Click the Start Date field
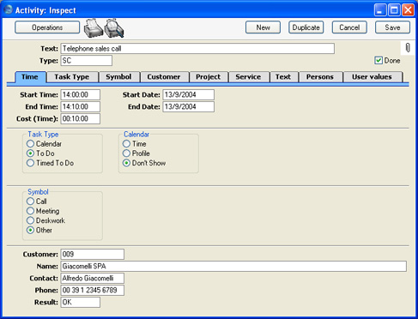Image resolution: width=418 pixels, height=319 pixels. coord(189,94)
